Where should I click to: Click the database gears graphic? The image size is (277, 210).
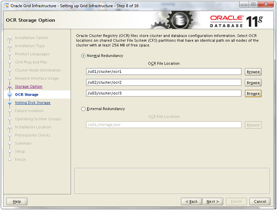click(x=176, y=20)
